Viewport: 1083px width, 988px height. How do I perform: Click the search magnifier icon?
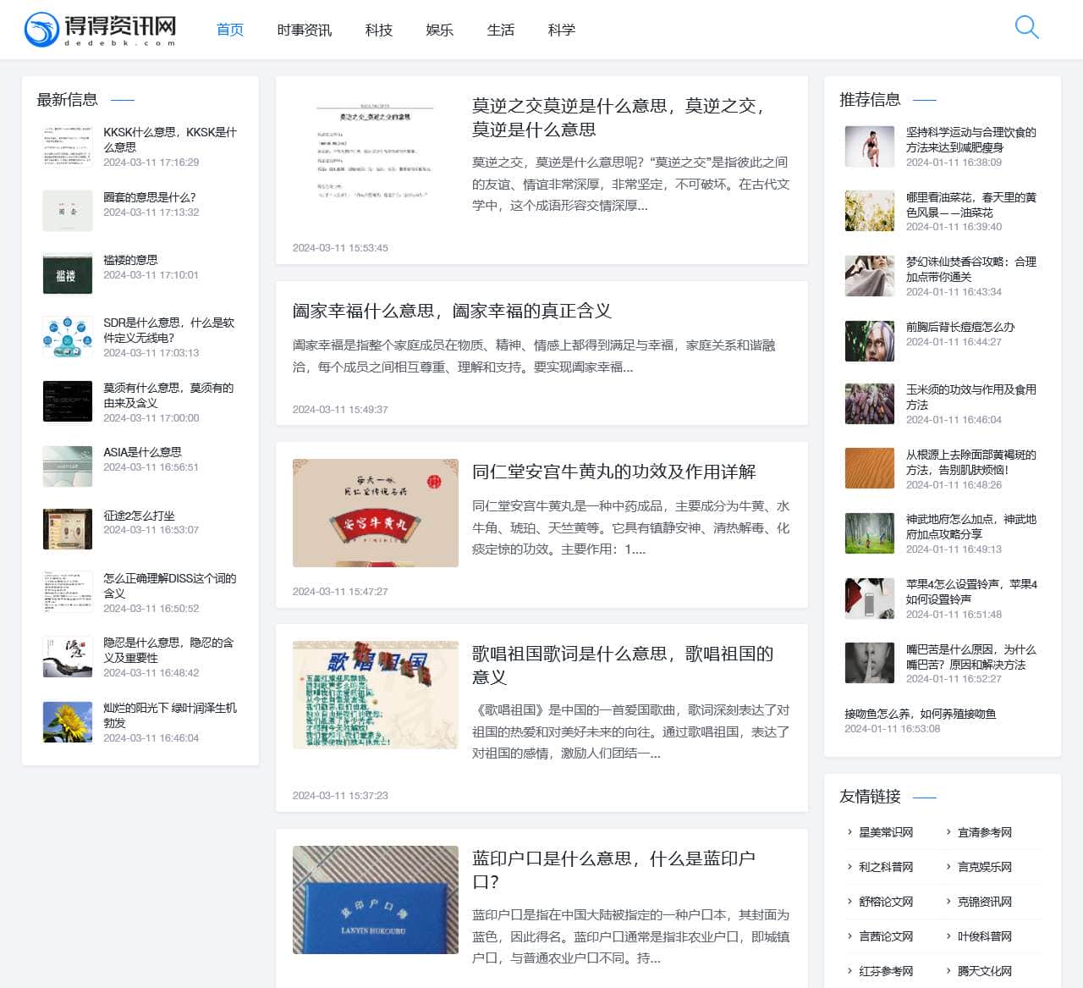[x=1026, y=28]
